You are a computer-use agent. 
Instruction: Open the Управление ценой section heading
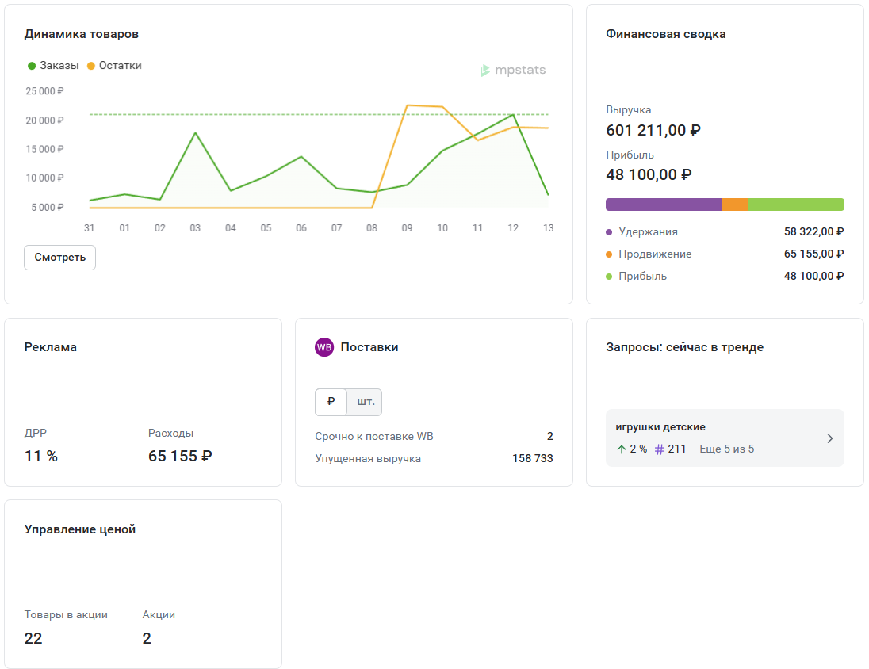(80, 529)
